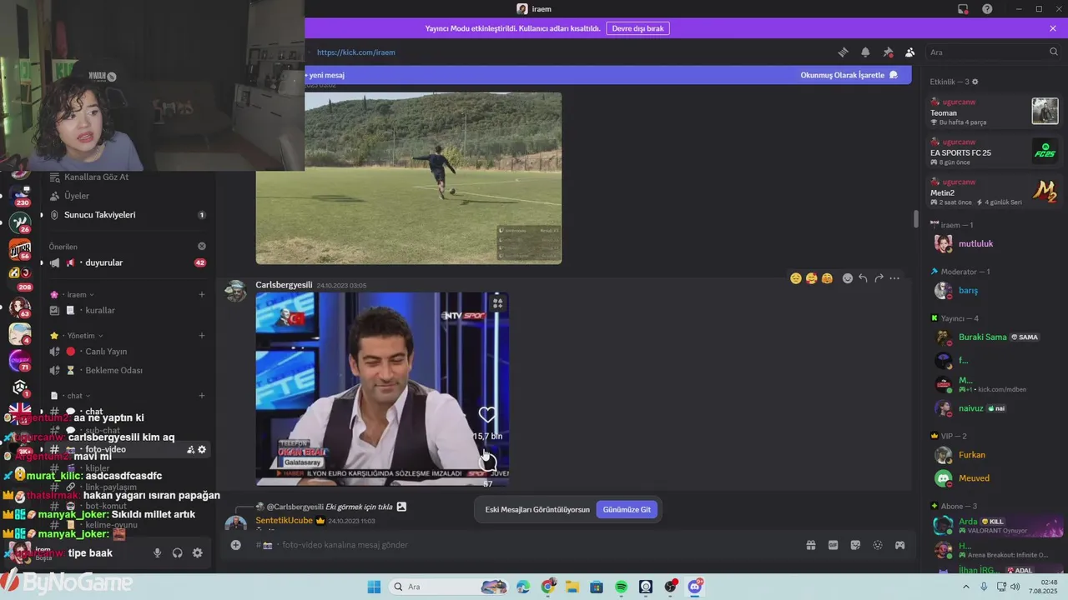Open the Metin2 activity card
Screen dimensions: 1068x600
(995, 191)
